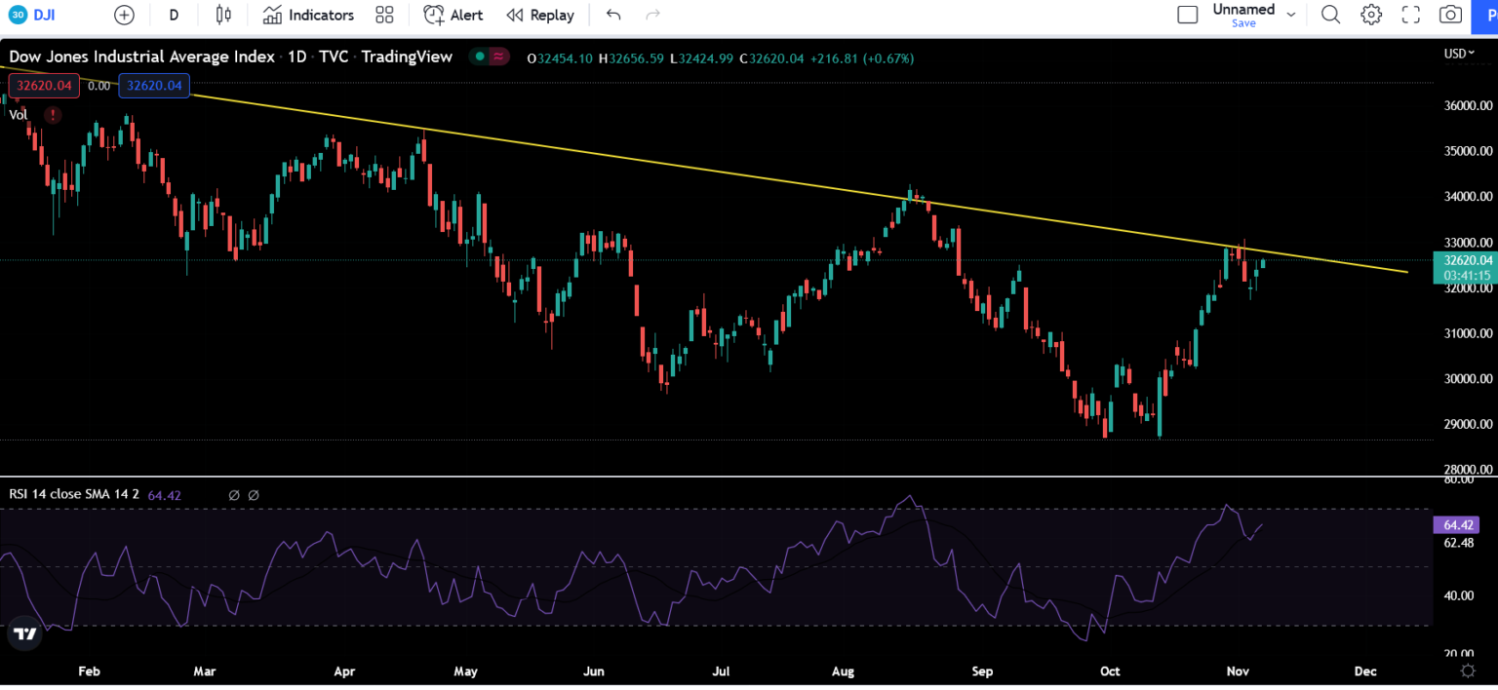This screenshot has width=1498, height=690.
Task: Click the blue 32620.04 price label
Action: click(154, 86)
